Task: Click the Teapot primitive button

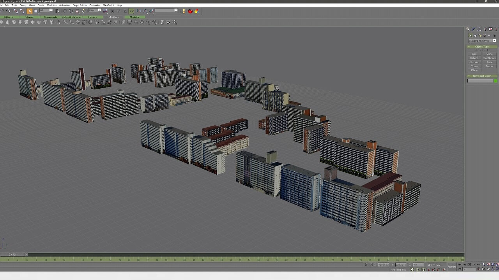Action: [490, 66]
